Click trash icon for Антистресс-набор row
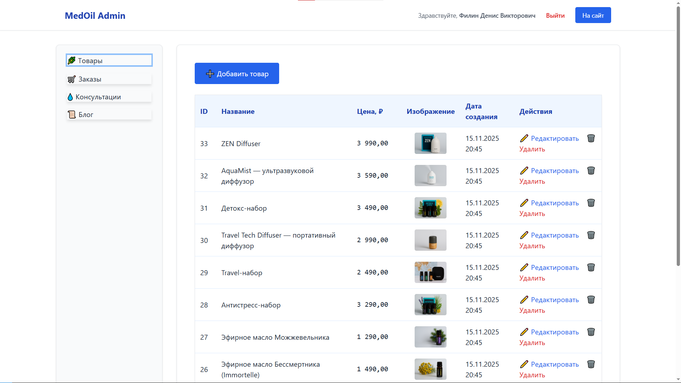Screen dimensions: 681x383 tap(591, 300)
